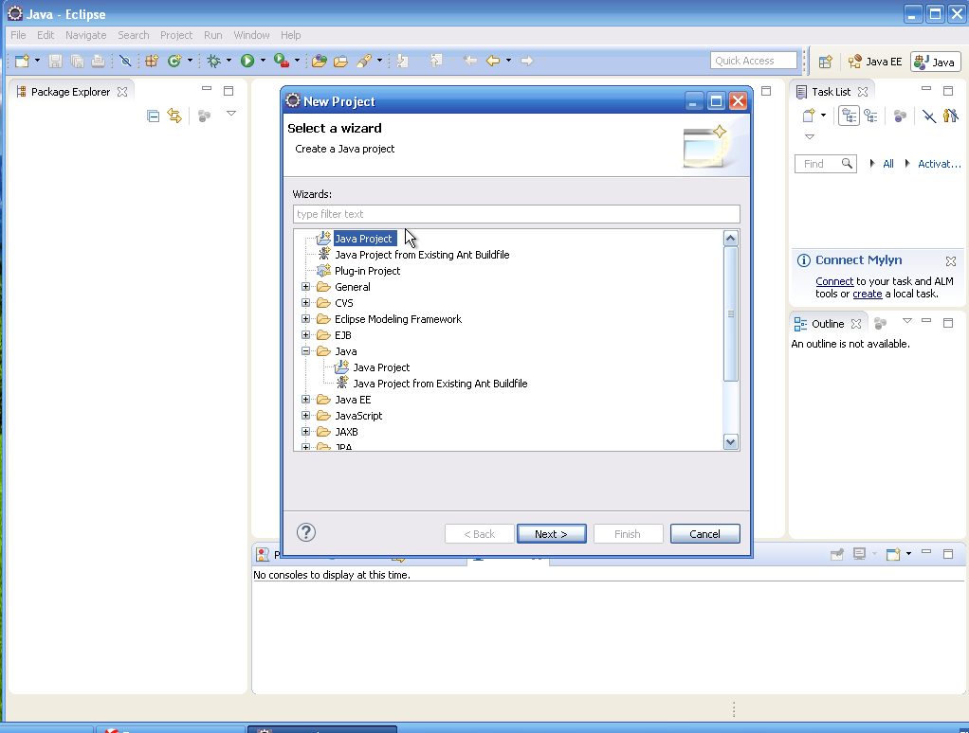Open Package Explorer view menu triangle

click(231, 114)
